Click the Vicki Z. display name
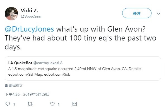 (29, 11)
